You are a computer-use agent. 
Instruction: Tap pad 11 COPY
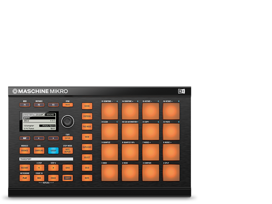pyautogui.click(x=151, y=132)
